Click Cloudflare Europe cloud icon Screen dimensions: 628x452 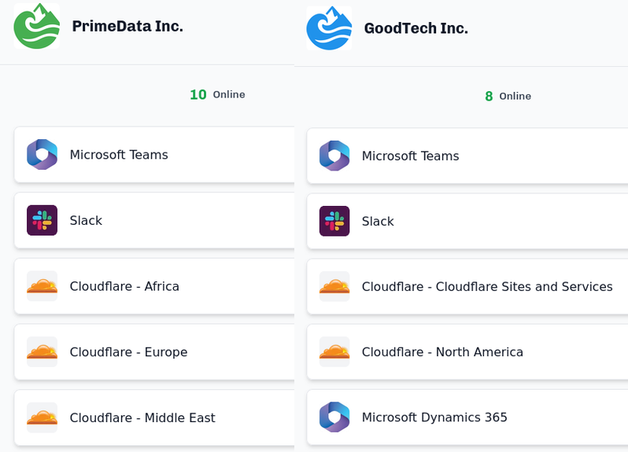tap(42, 351)
